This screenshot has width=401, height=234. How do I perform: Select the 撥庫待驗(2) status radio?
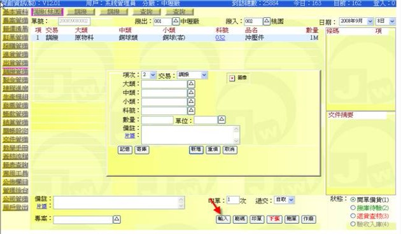[353, 208]
